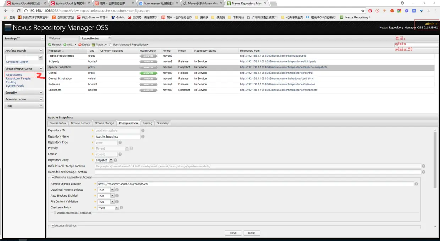The height and width of the screenshot is (241, 440).
Task: Click help icon next to Download Remote Indexes
Action: pos(117,190)
